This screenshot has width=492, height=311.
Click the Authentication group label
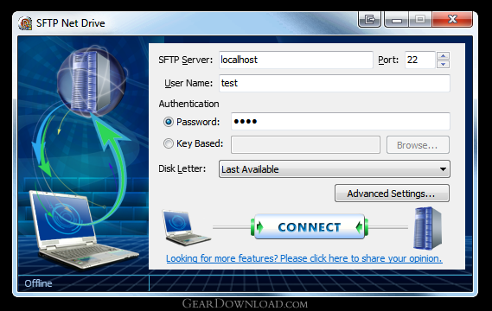pos(188,104)
